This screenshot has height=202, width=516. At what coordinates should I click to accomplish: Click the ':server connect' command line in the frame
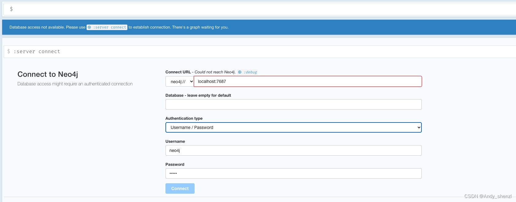click(260, 52)
